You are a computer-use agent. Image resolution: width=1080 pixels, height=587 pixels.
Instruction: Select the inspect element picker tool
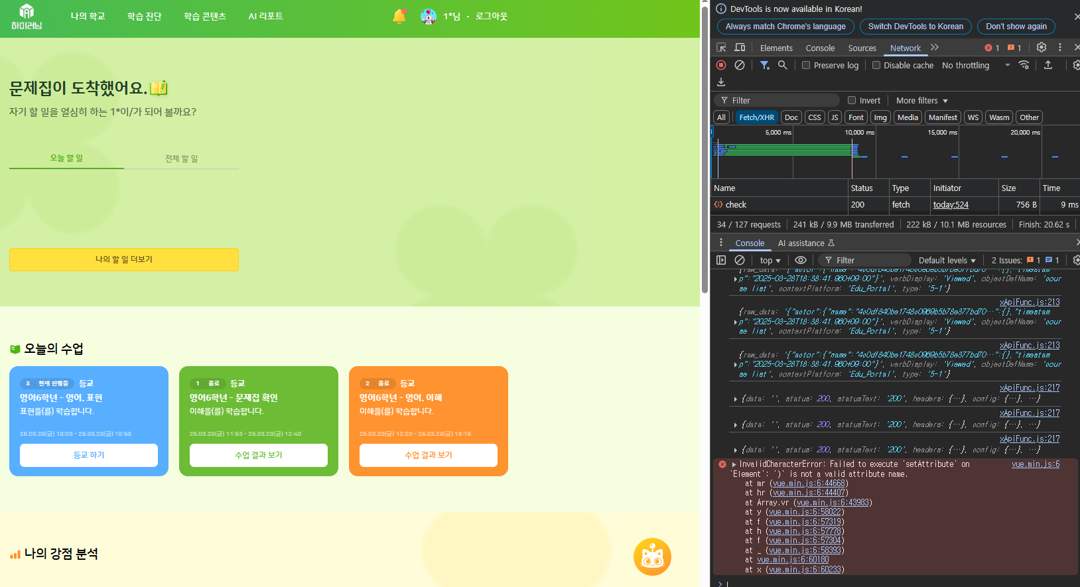(x=721, y=48)
